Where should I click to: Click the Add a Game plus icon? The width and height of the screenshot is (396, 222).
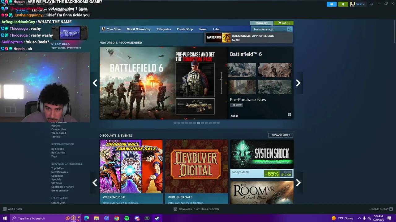tap(5, 209)
